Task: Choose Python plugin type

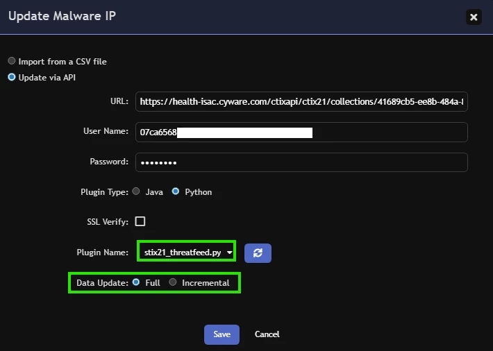Action: [x=176, y=191]
